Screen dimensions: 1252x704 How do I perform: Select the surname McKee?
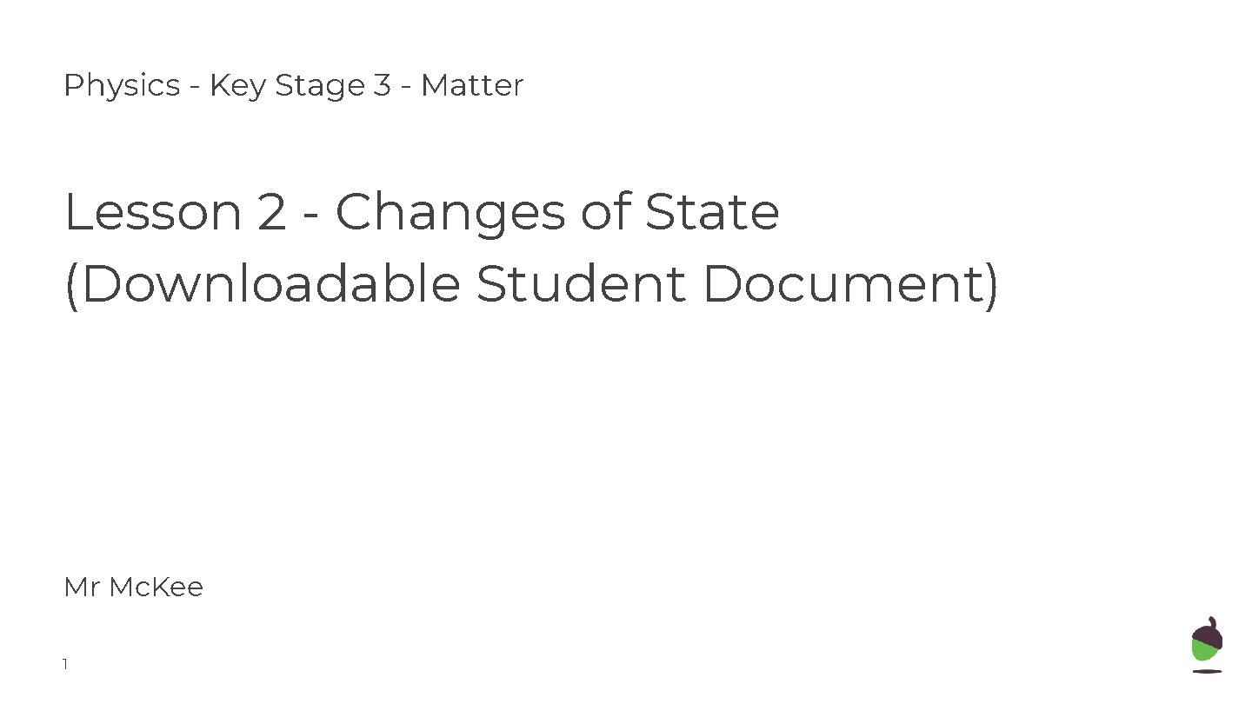157,588
